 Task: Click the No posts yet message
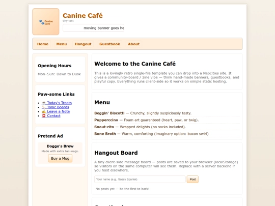tap(122, 189)
